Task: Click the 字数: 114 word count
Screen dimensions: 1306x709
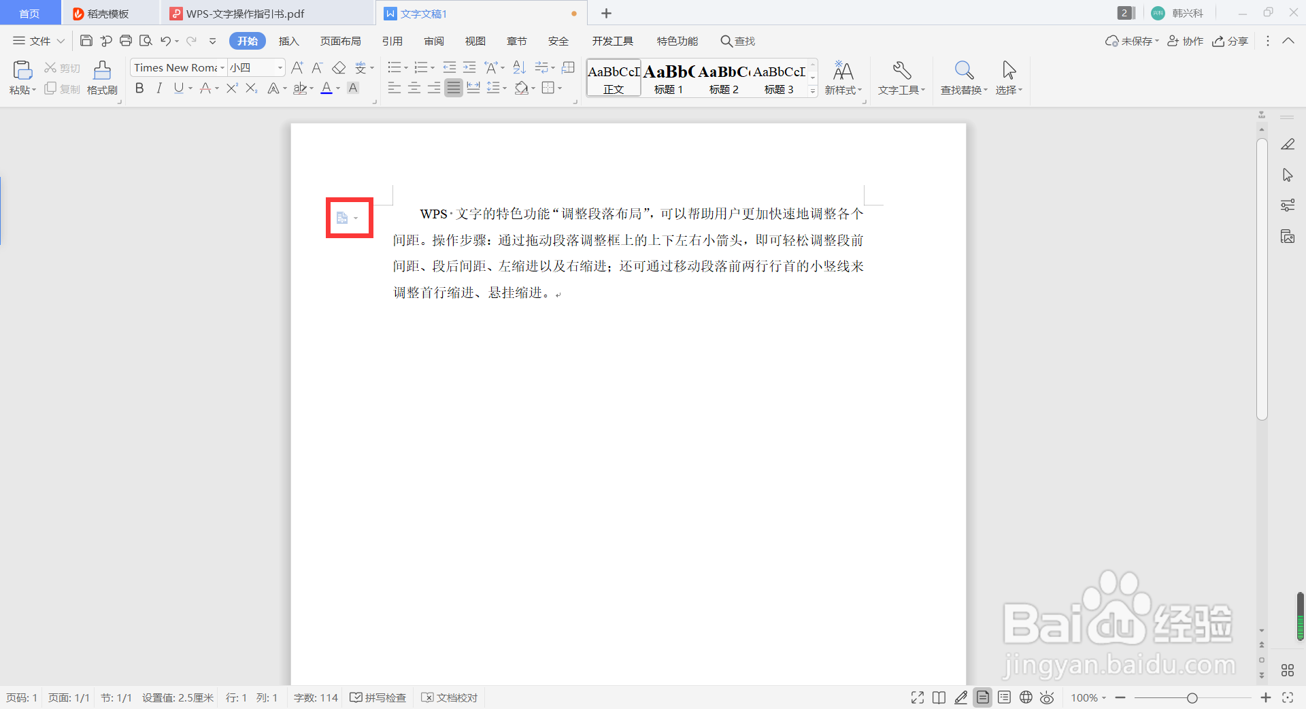Action: (316, 697)
